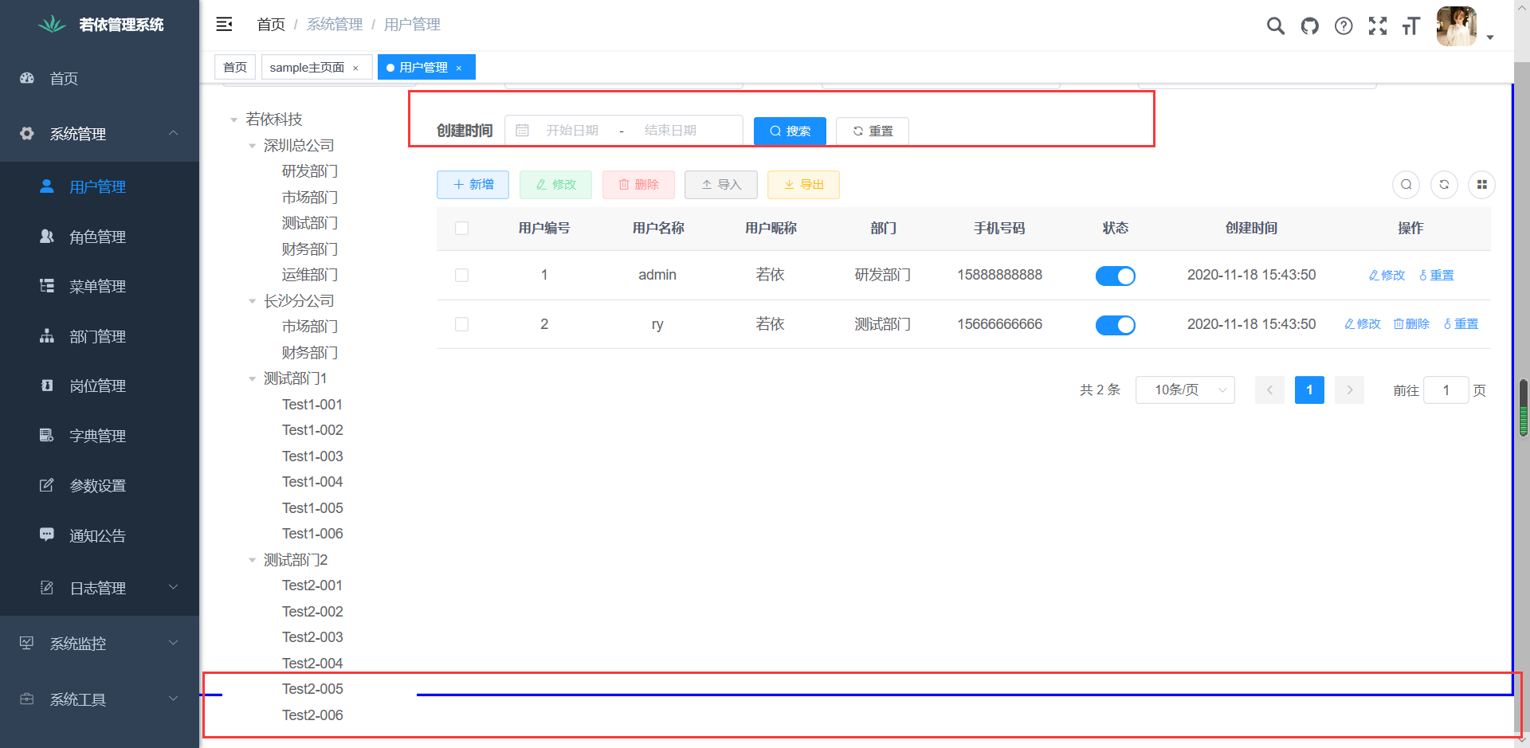Check the ry row checkbox
This screenshot has width=1530, height=748.
tap(461, 324)
